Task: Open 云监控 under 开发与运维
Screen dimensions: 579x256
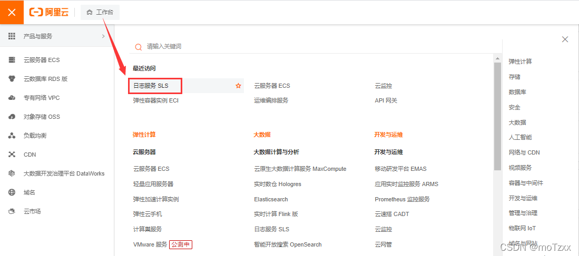Action: point(384,229)
